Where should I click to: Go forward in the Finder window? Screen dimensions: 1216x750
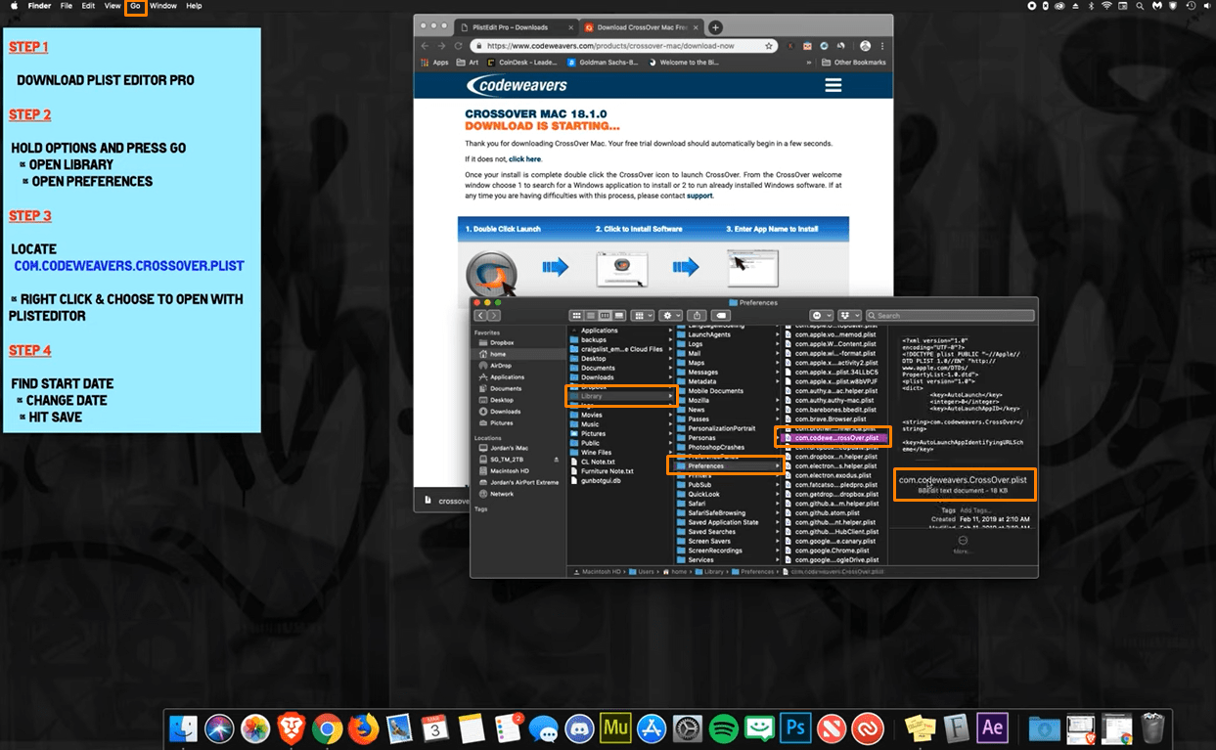pyautogui.click(x=494, y=316)
